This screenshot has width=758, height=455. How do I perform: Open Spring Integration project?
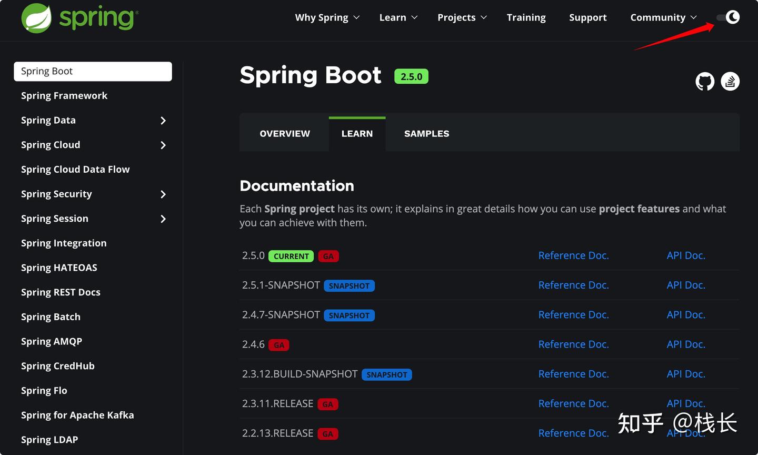[64, 243]
